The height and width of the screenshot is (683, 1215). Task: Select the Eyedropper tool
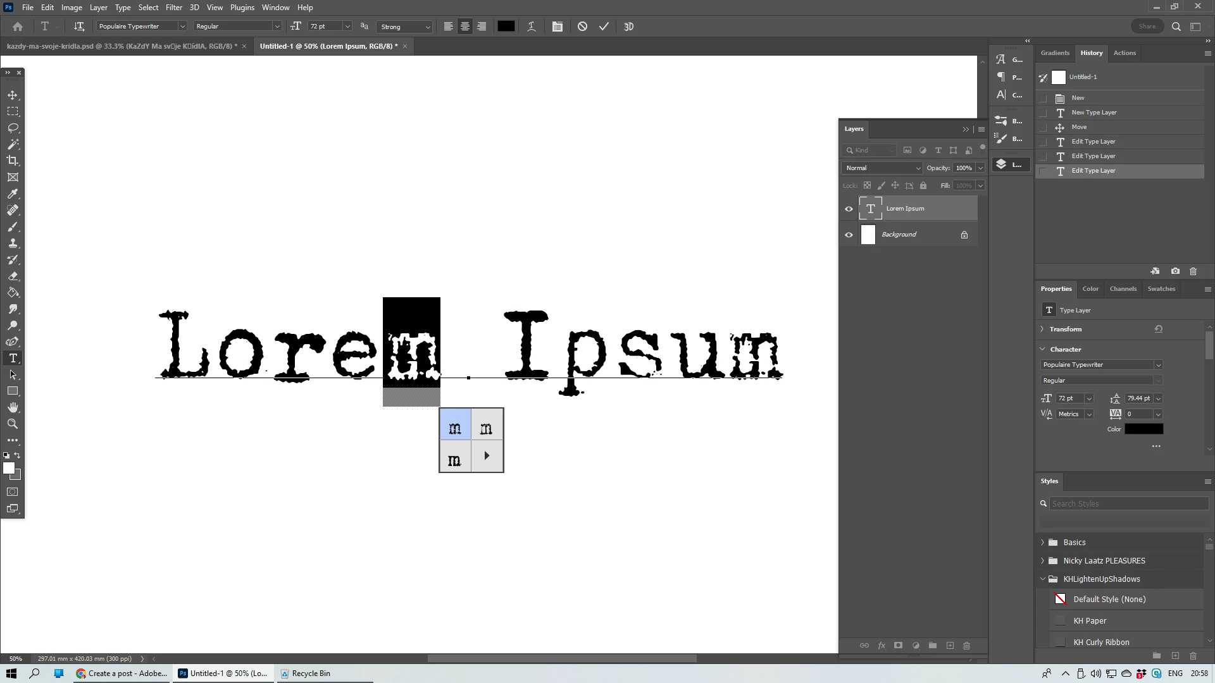point(13,194)
